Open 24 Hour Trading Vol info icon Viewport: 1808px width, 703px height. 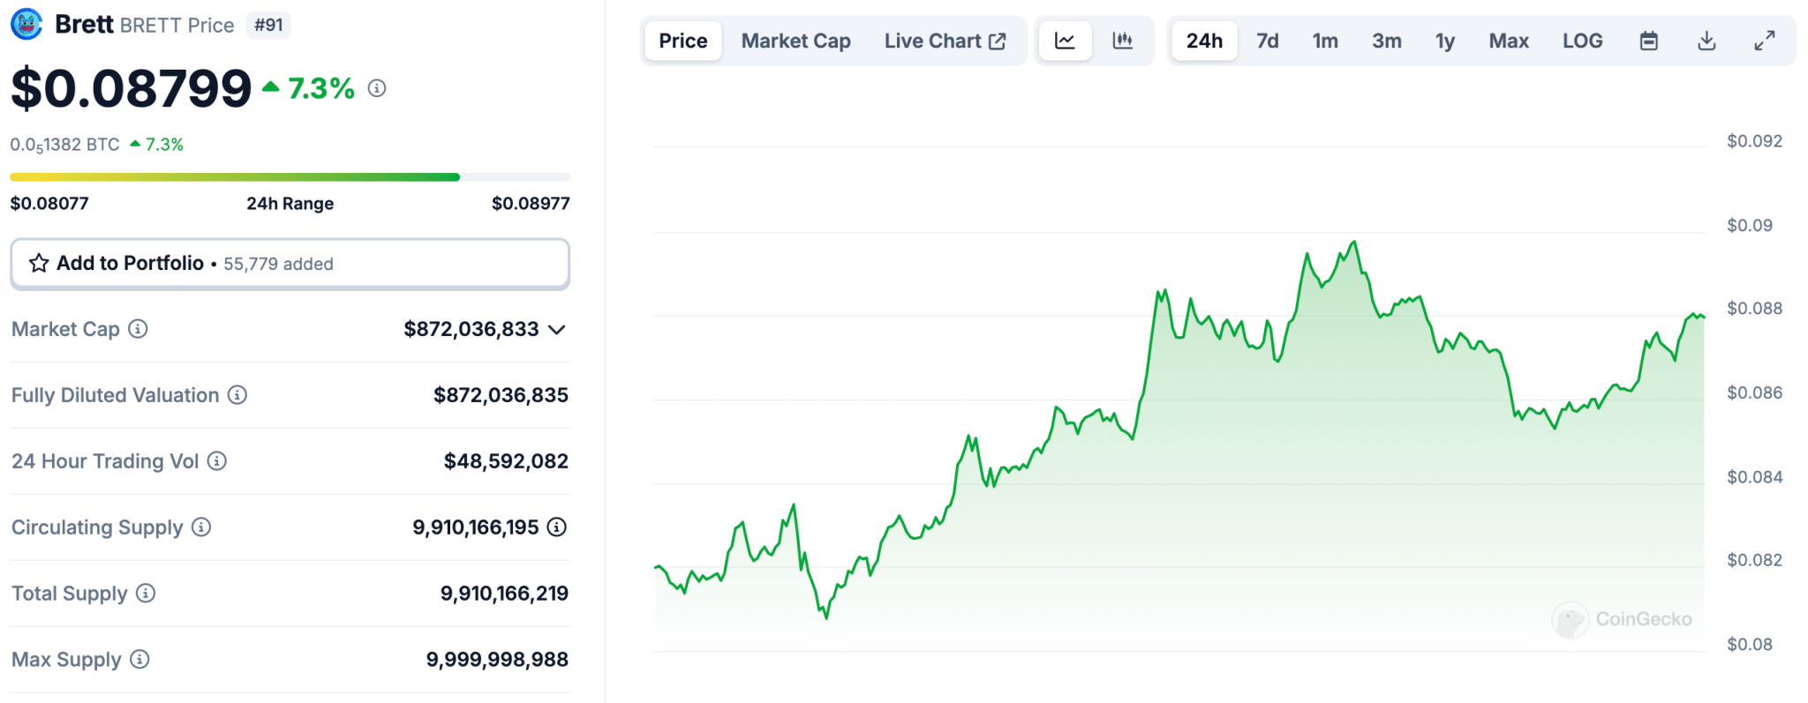pyautogui.click(x=217, y=461)
